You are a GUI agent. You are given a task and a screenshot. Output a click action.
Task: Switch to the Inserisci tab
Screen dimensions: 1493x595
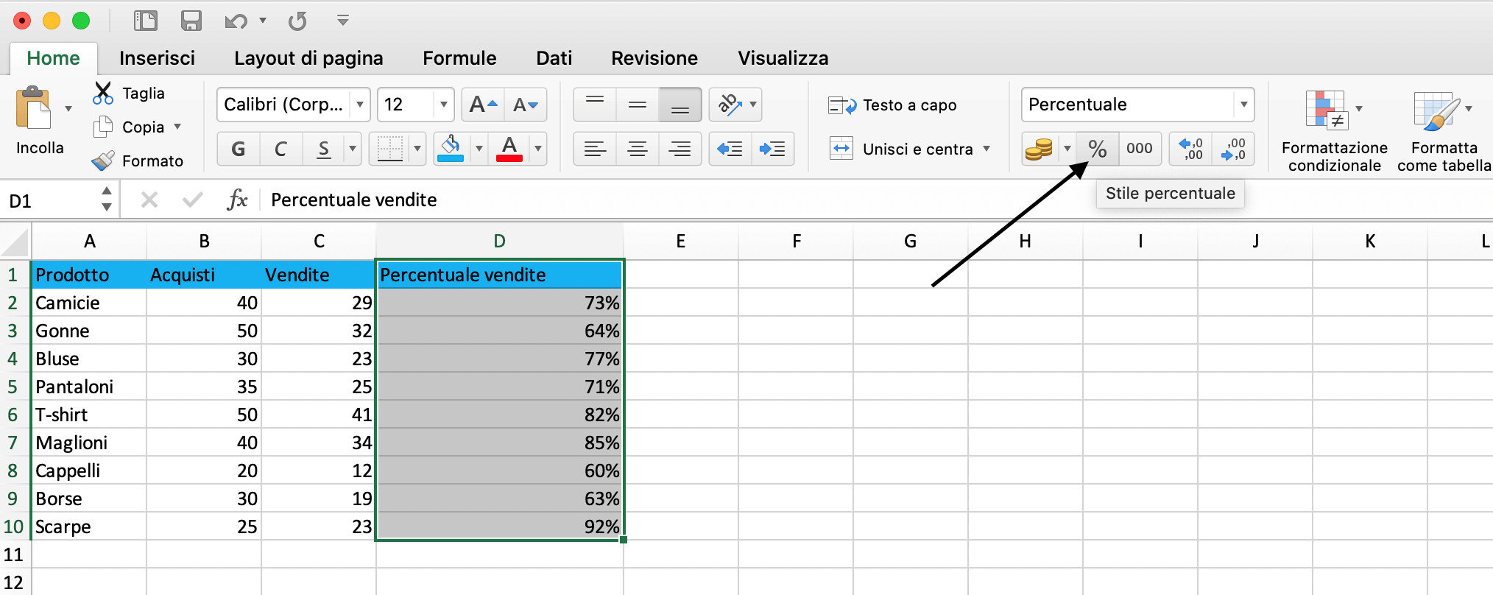[x=157, y=58]
